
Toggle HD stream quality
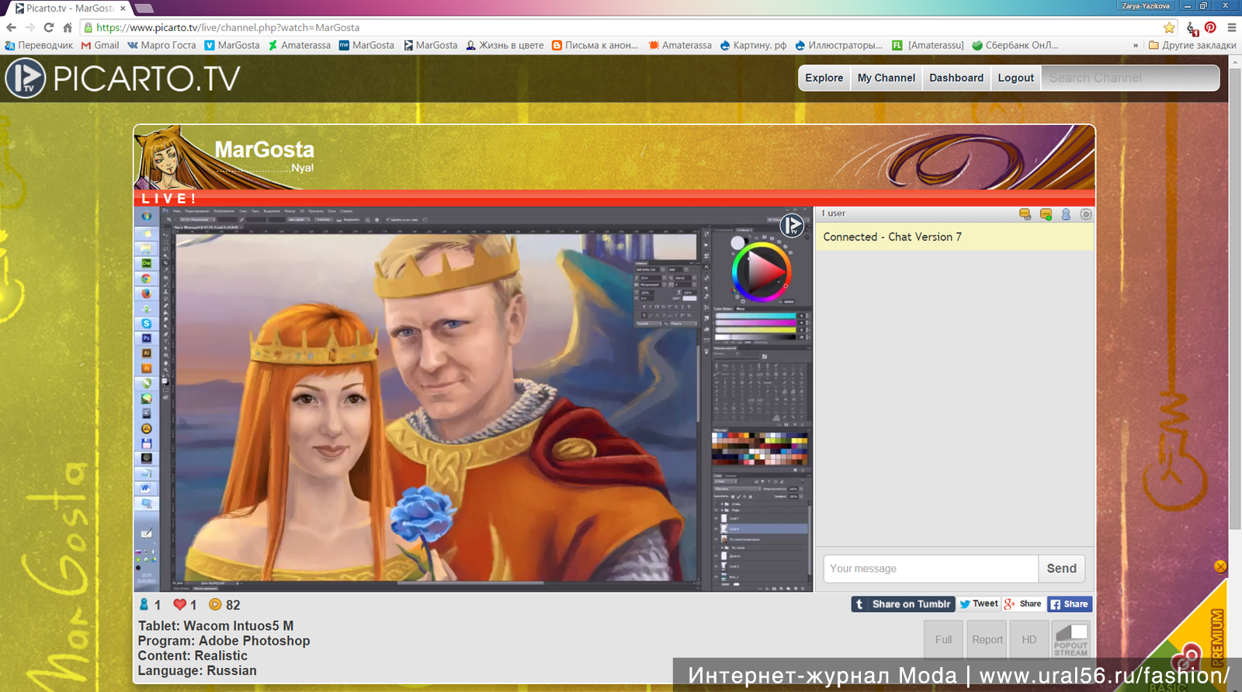point(1029,639)
